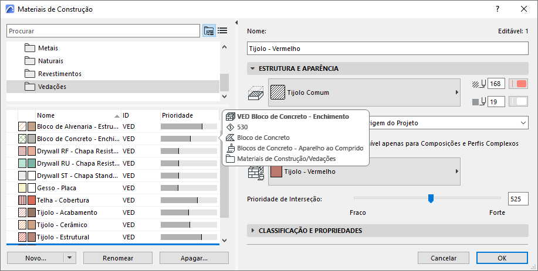
Task: Select the Metais folder
Action: tap(48, 48)
